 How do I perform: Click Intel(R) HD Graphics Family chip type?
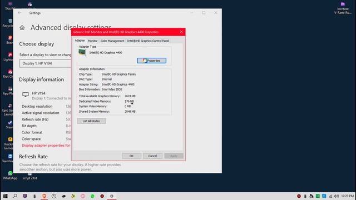click(x=118, y=74)
